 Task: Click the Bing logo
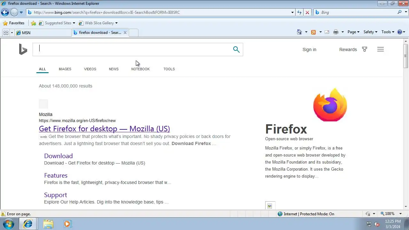pos(23,50)
